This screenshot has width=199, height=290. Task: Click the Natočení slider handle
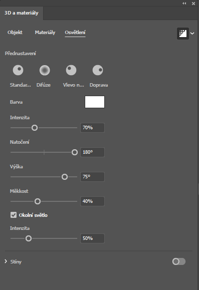tap(75, 152)
